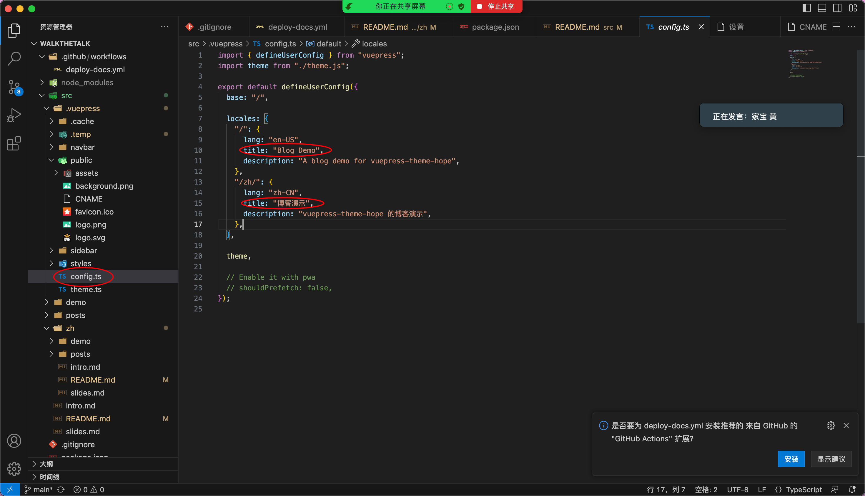
Task: Click the notification bell in status bar
Action: point(852,490)
